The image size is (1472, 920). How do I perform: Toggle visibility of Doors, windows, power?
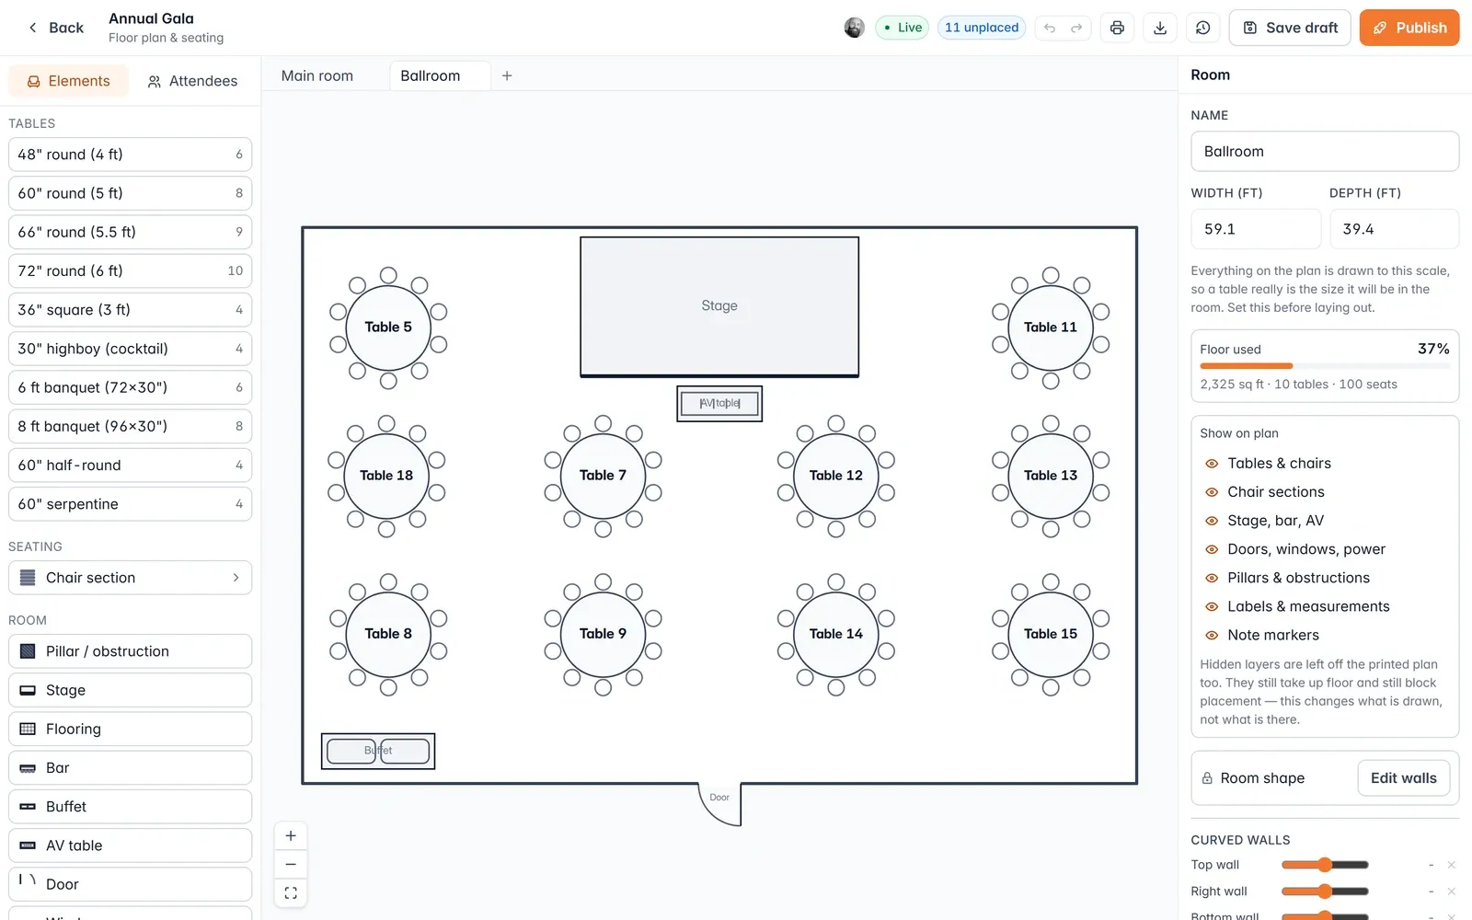(1212, 549)
